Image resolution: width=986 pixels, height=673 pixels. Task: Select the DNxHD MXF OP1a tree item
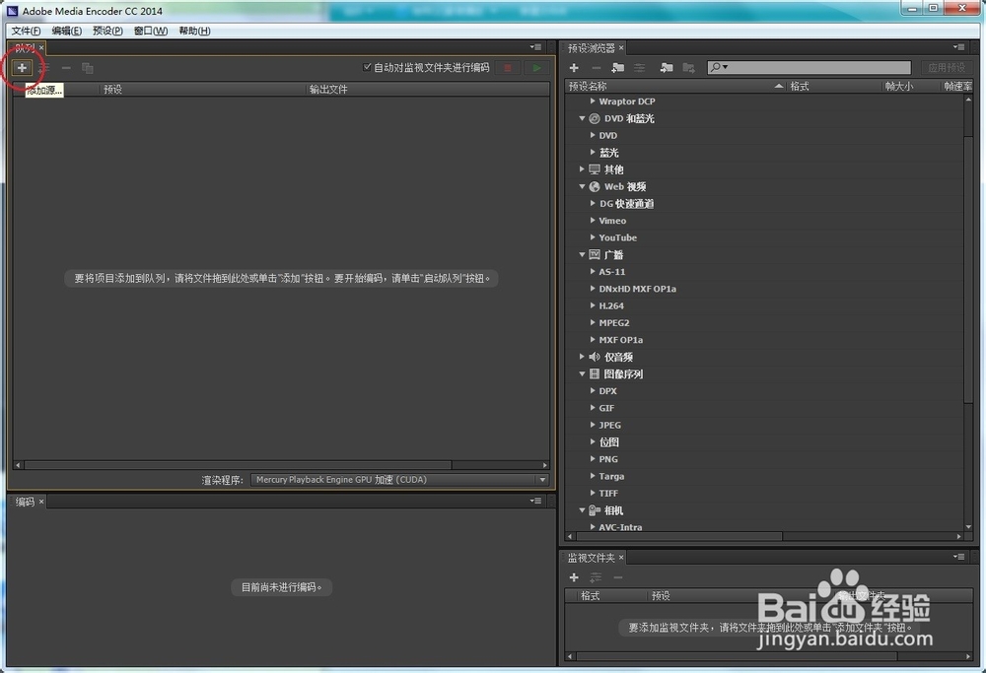(x=638, y=289)
